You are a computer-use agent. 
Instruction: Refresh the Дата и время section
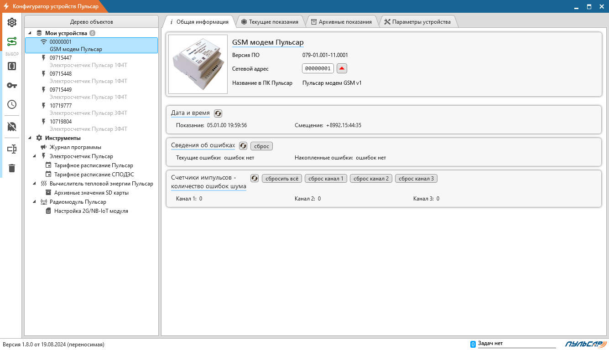coord(218,113)
